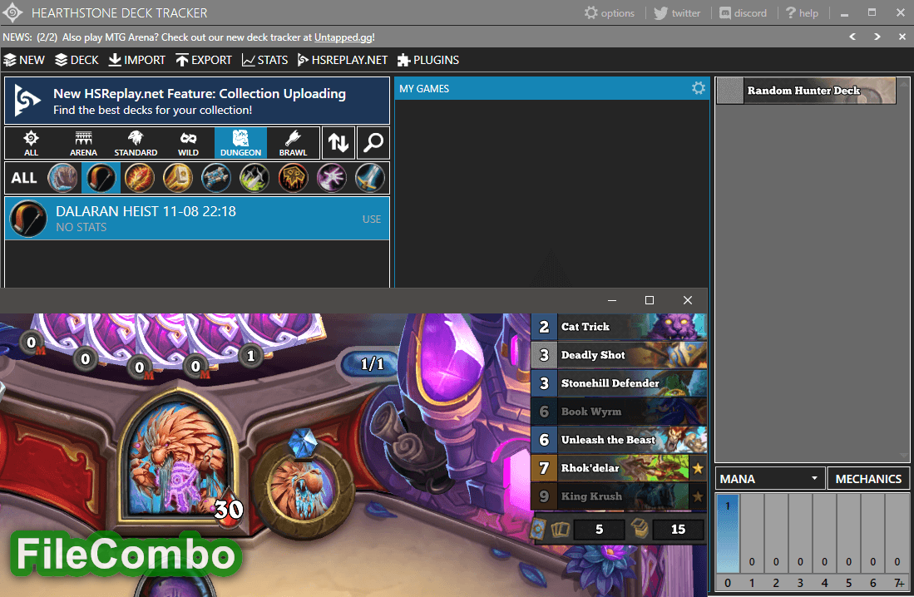Open the DECK menu

[x=77, y=60]
